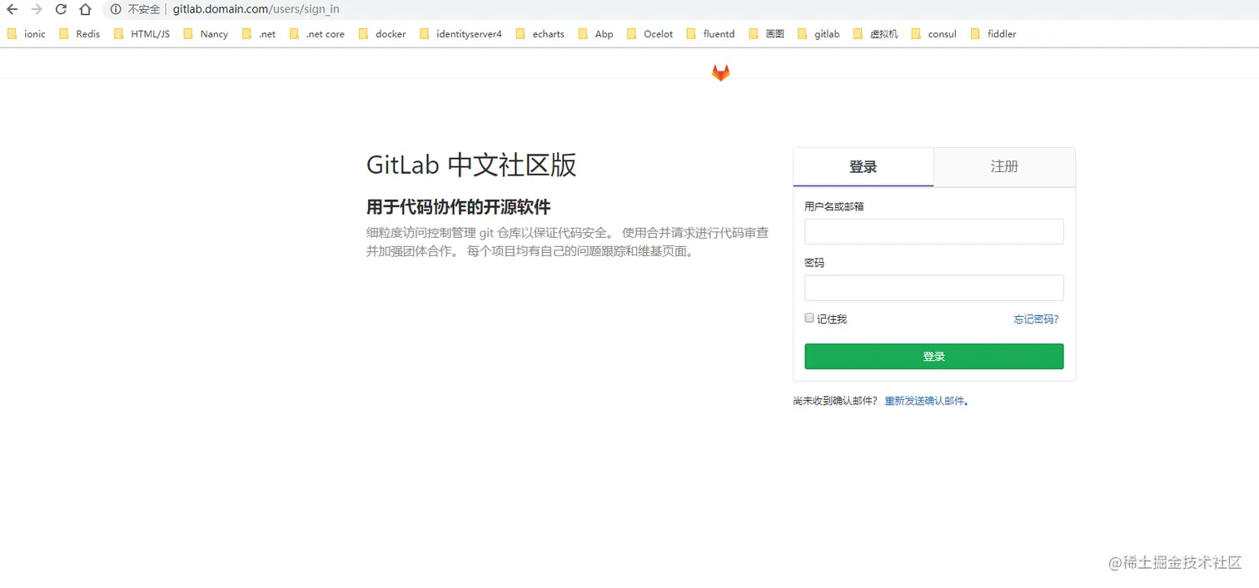Click the GitLab fox logo
This screenshot has width=1259, height=588.
720,73
